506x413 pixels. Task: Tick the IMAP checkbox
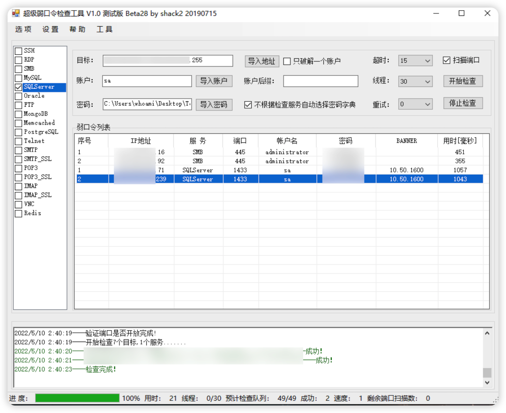(x=18, y=186)
